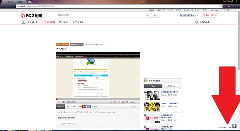The image size is (240, 131).
Task: Click the ライブ link in top bar
Action: 170,10
